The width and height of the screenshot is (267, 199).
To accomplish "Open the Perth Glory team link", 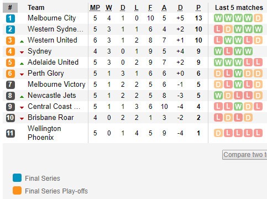I will tap(46, 74).
